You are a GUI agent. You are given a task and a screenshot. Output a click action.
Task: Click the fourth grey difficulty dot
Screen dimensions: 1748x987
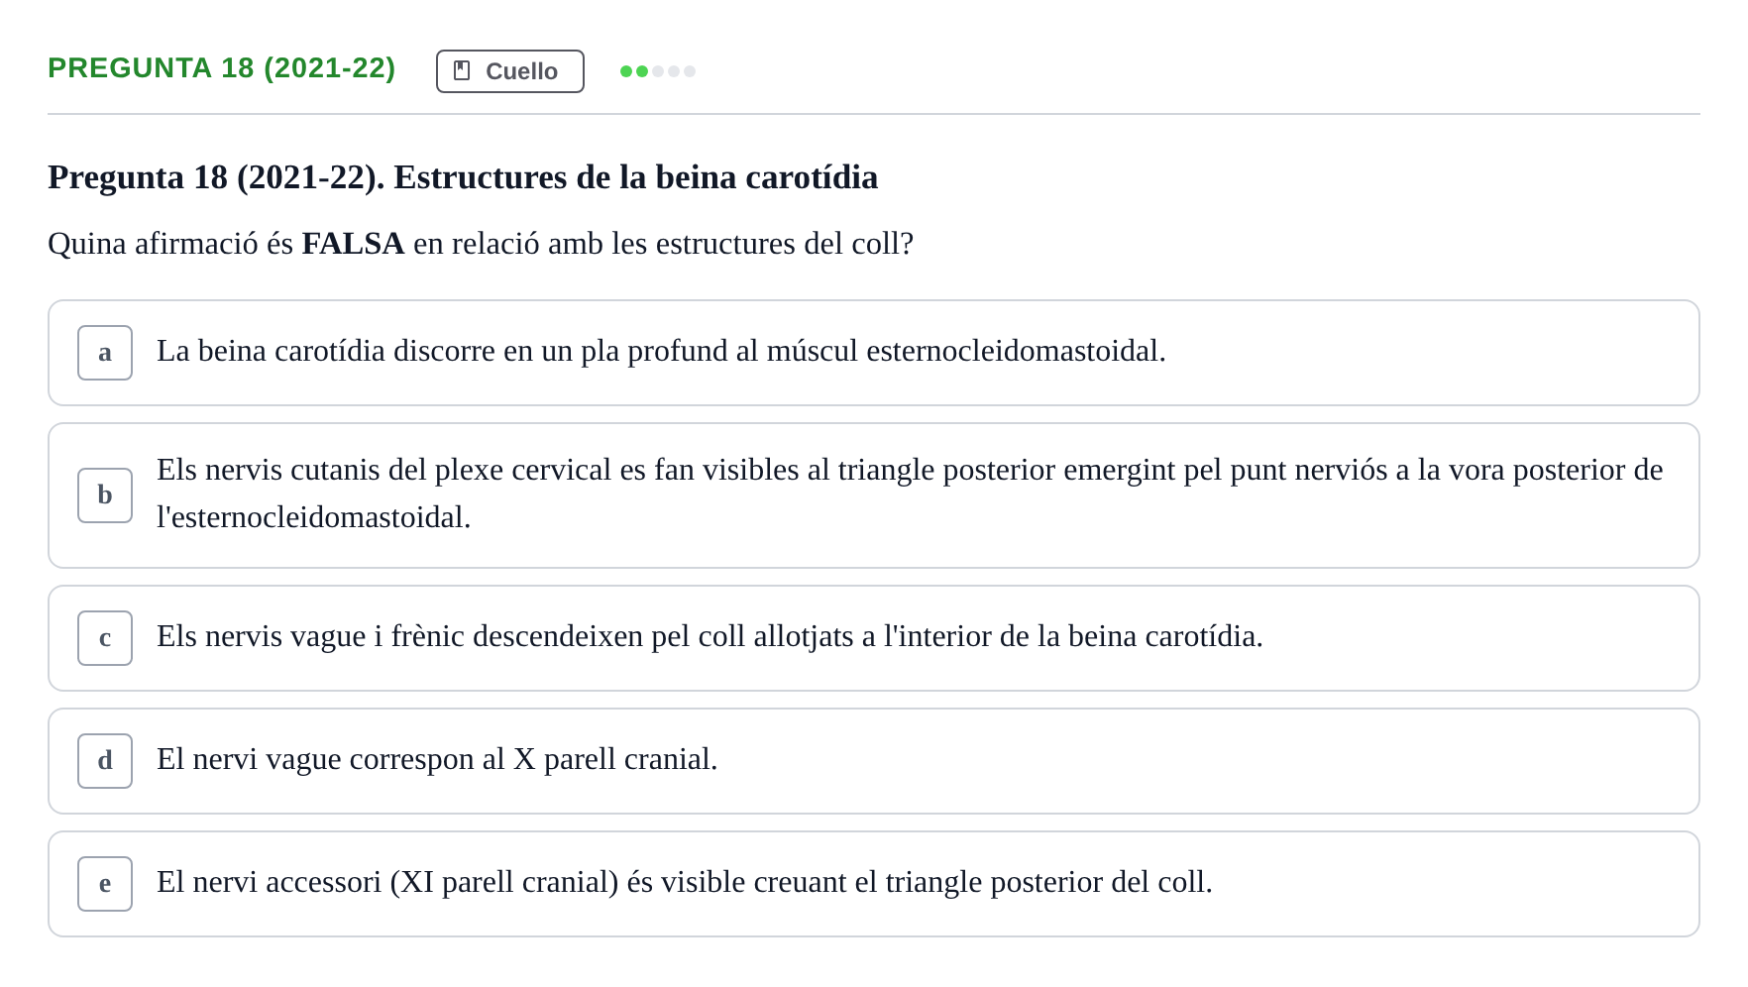pos(674,71)
